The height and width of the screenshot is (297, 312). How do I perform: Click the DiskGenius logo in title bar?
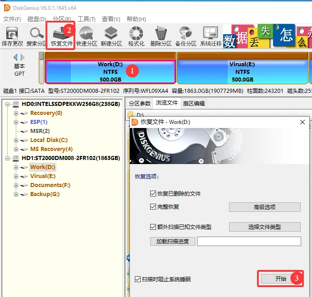click(x=7, y=8)
